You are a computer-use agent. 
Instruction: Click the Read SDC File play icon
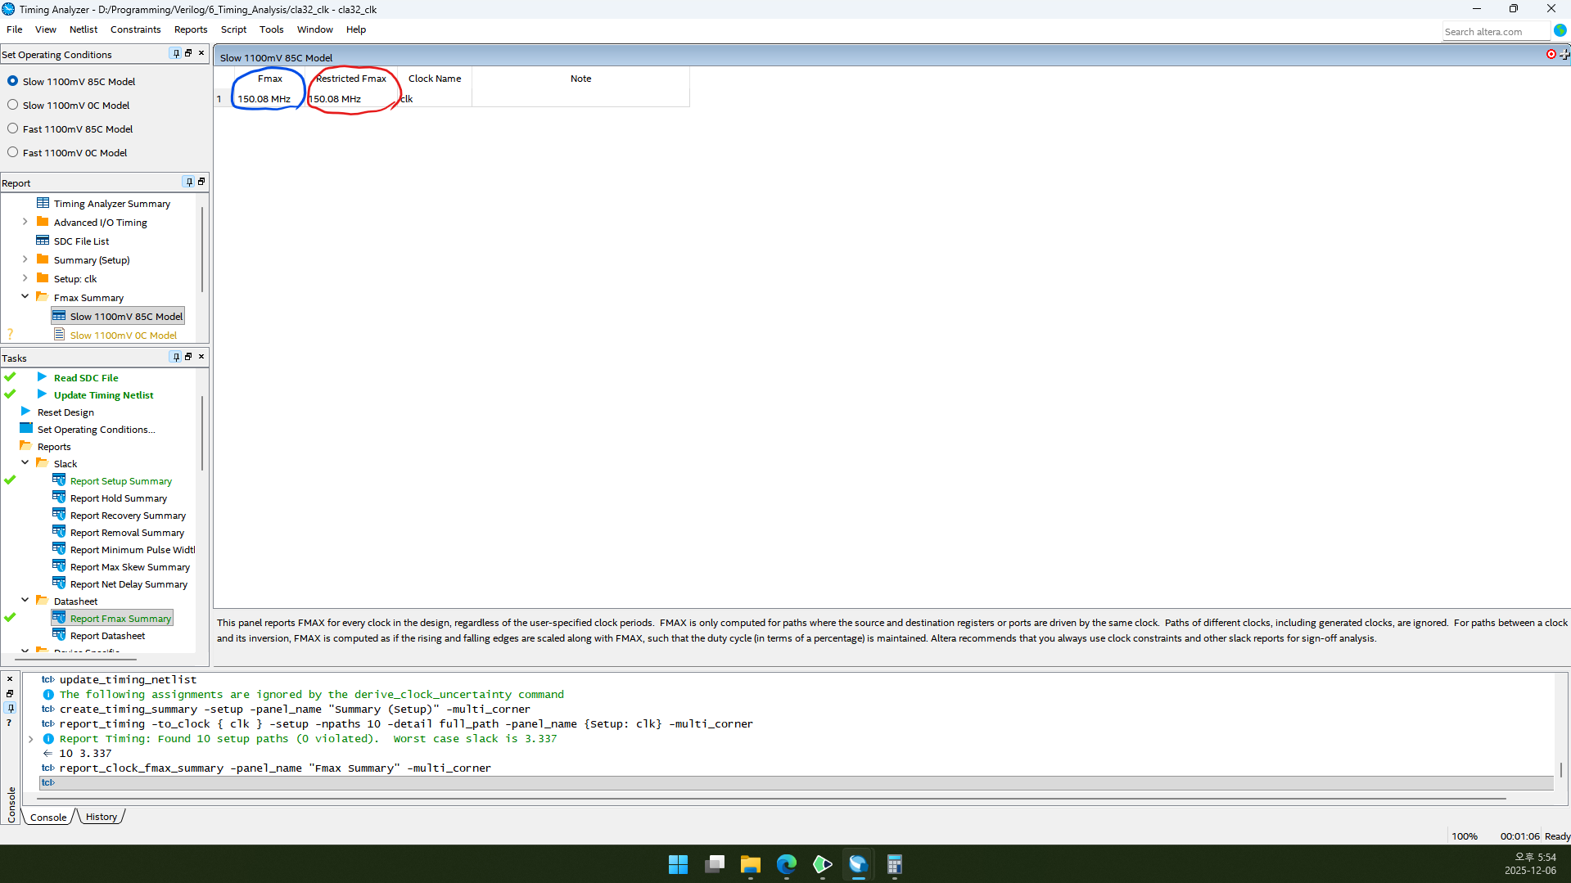[x=42, y=377]
